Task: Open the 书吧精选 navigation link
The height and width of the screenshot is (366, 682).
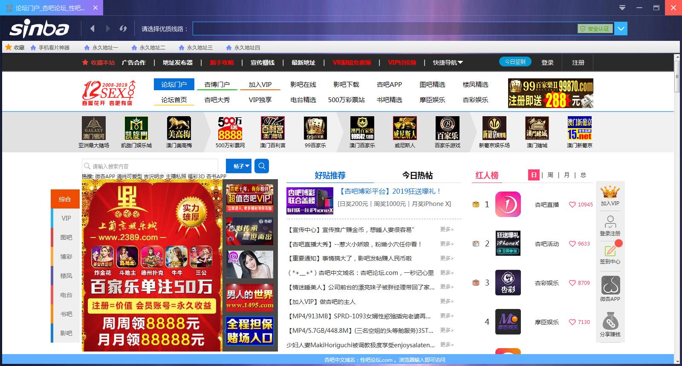Action: (389, 100)
